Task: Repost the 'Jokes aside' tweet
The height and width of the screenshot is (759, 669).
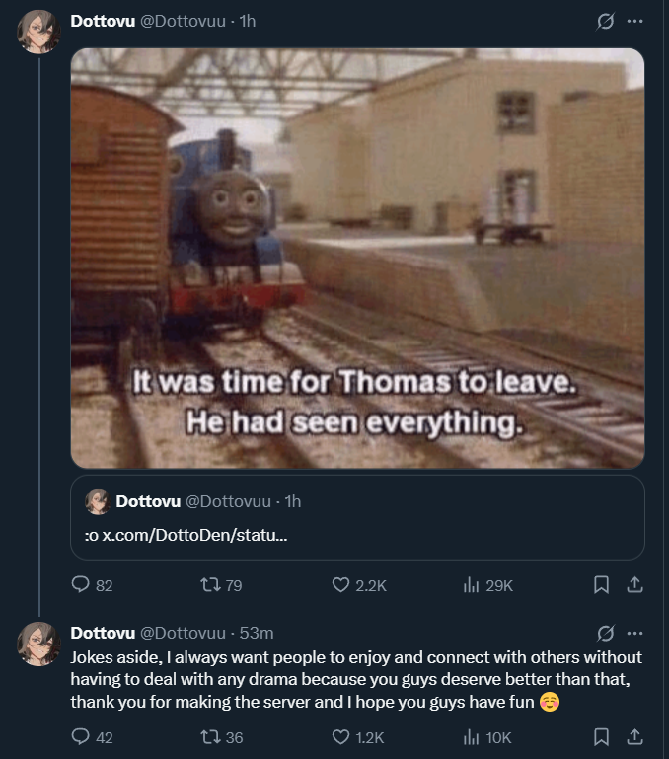Action: click(208, 736)
